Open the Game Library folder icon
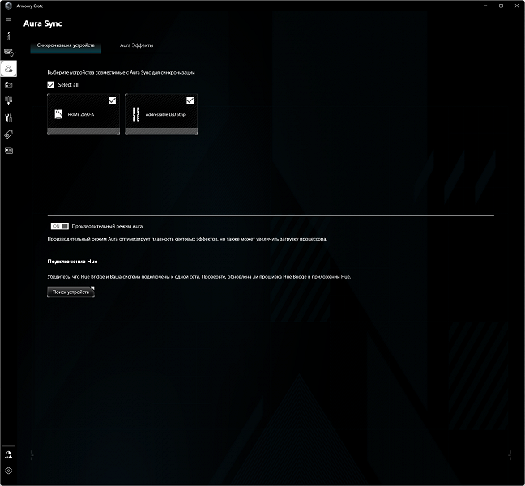This screenshot has height=486, width=525. tap(9, 85)
